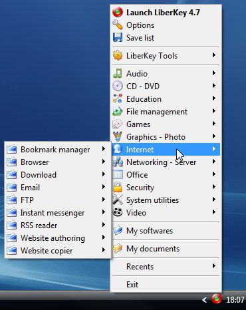Open the Recents menu entry
246x310 pixels.
click(166, 267)
